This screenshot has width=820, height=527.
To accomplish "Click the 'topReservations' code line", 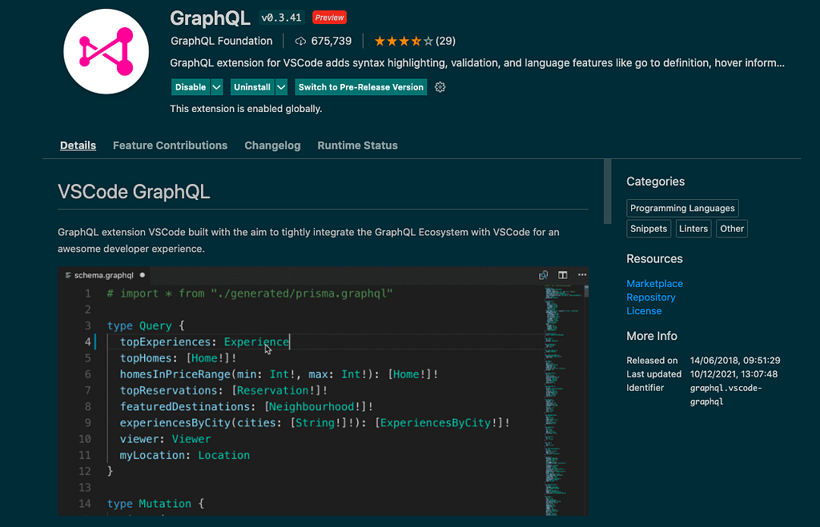I will pyautogui.click(x=224, y=391).
